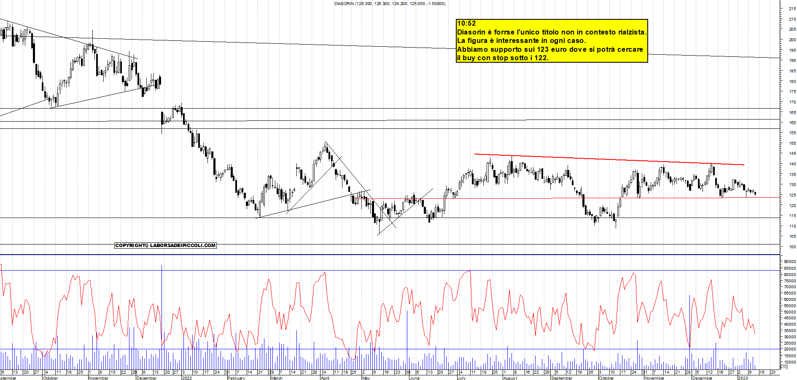The height and width of the screenshot is (380, 797).
Task: Click the 215 price level on the axis
Action: coord(792,8)
